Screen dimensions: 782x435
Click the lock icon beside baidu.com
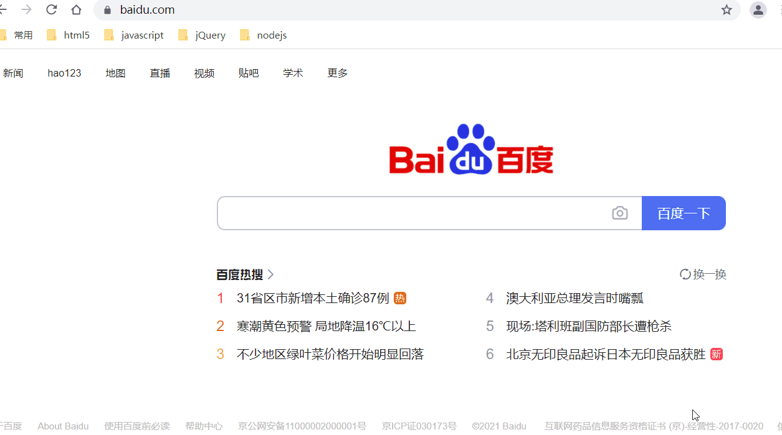pos(107,10)
